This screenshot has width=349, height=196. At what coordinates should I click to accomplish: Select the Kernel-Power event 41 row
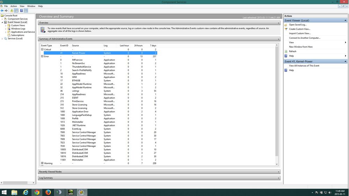pyautogui.click(x=100, y=53)
